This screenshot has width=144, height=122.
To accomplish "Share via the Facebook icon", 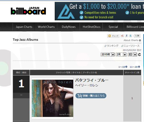I will coord(127,36).
